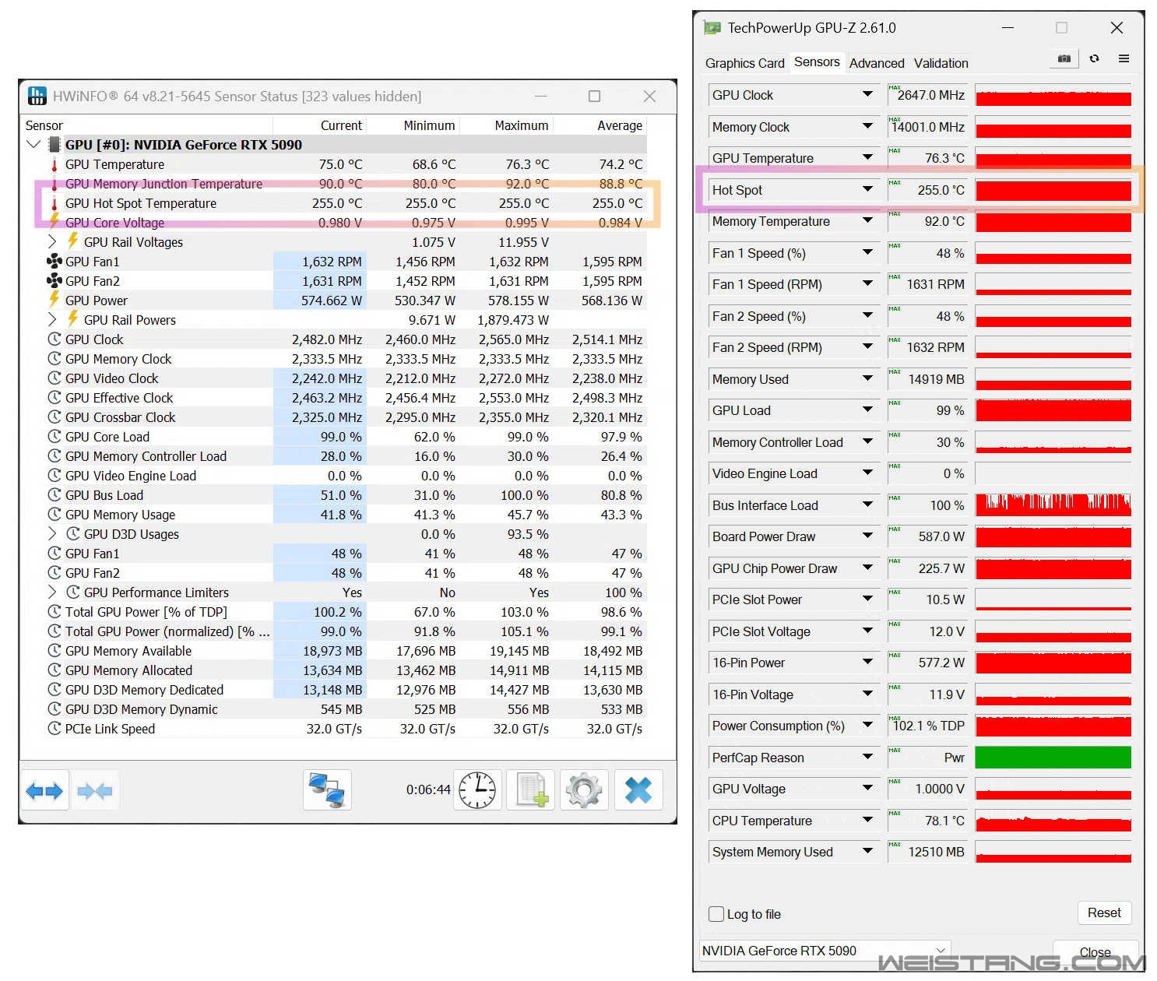Click thermometer icon beside GPU Temperature
1157x981 pixels.
(55, 164)
